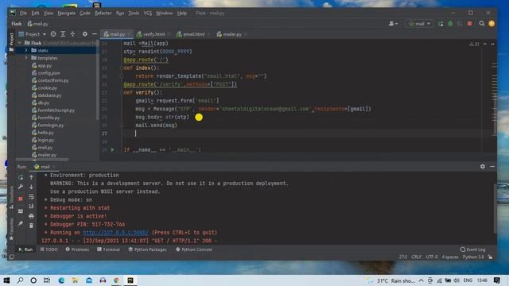Click the debug bug icon in toolbar
The image size is (509, 286).
tap(450, 24)
